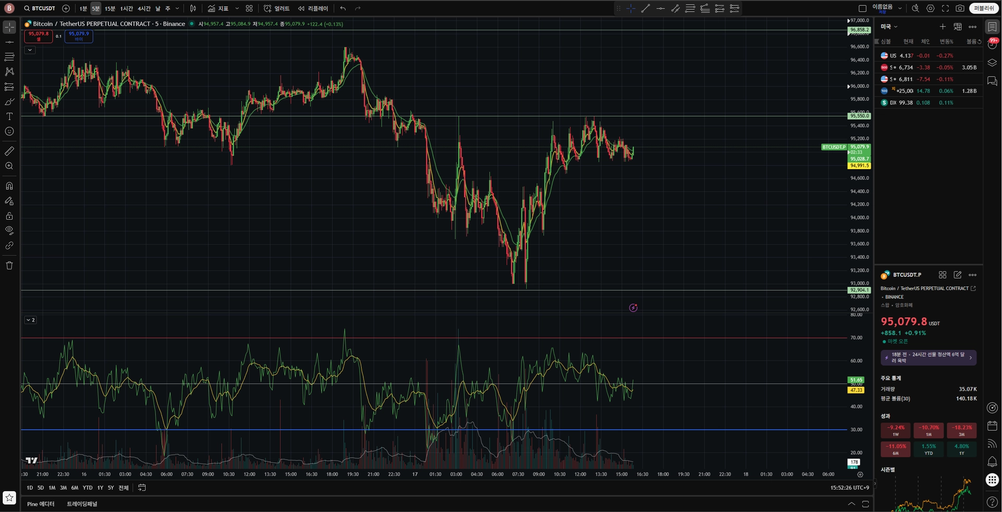Switch to 15분 timeframe

pyautogui.click(x=110, y=8)
